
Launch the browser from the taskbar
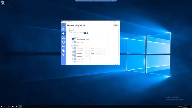click(13, 106)
